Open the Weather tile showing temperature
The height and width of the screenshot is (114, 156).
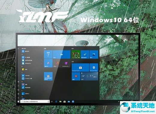[x=89, y=76]
